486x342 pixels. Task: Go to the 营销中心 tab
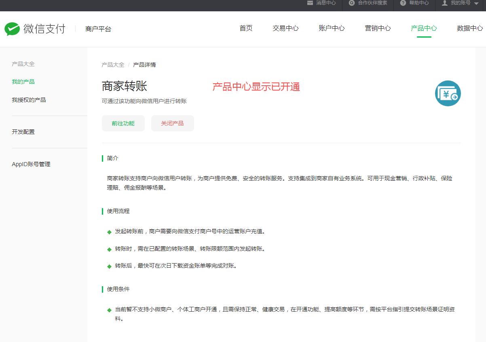point(378,28)
